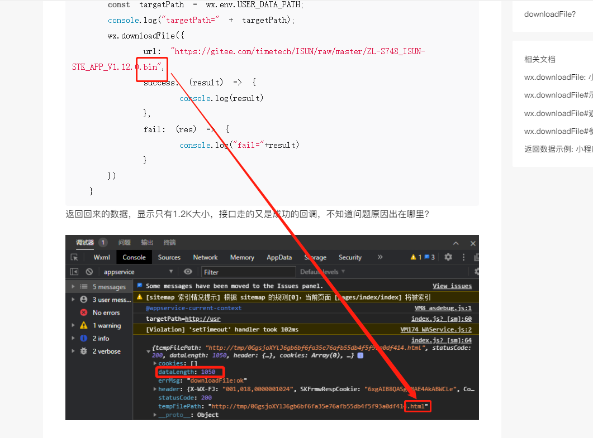Click the blue issues count badge
593x438 pixels.
coord(429,257)
